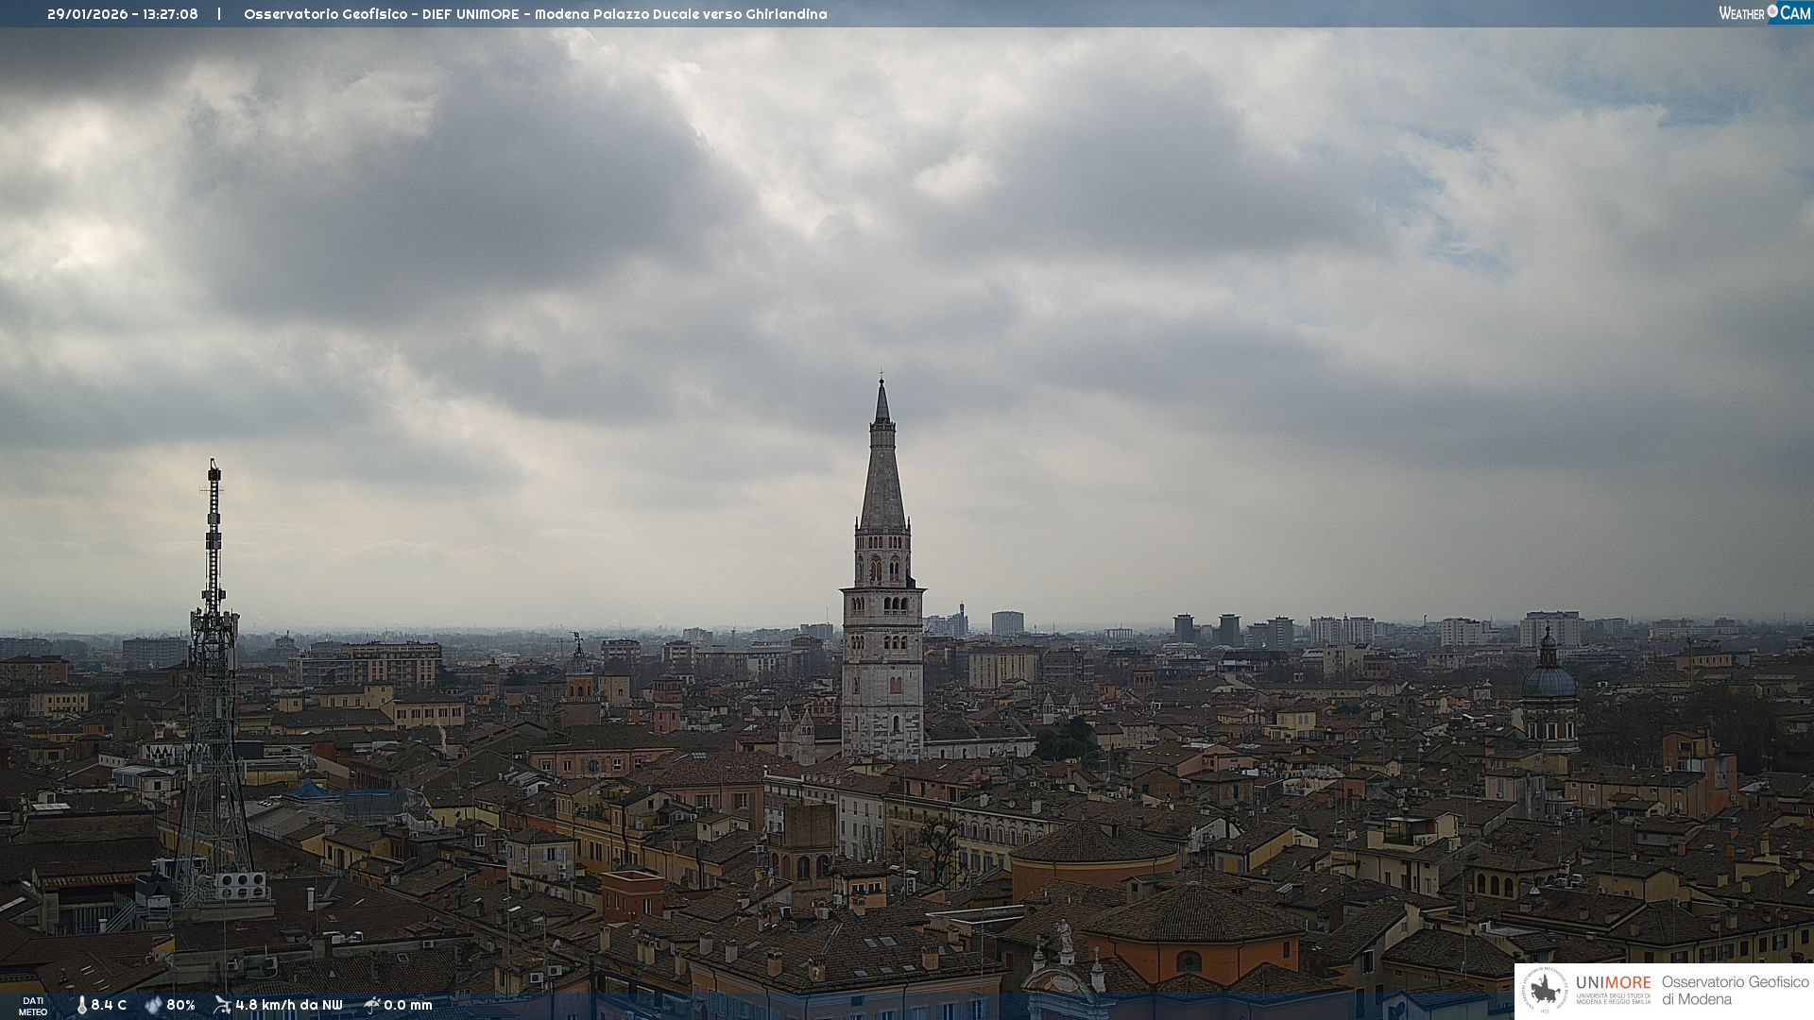The image size is (1814, 1020).
Task: Click the wind anemometer icon
Action: (222, 1005)
